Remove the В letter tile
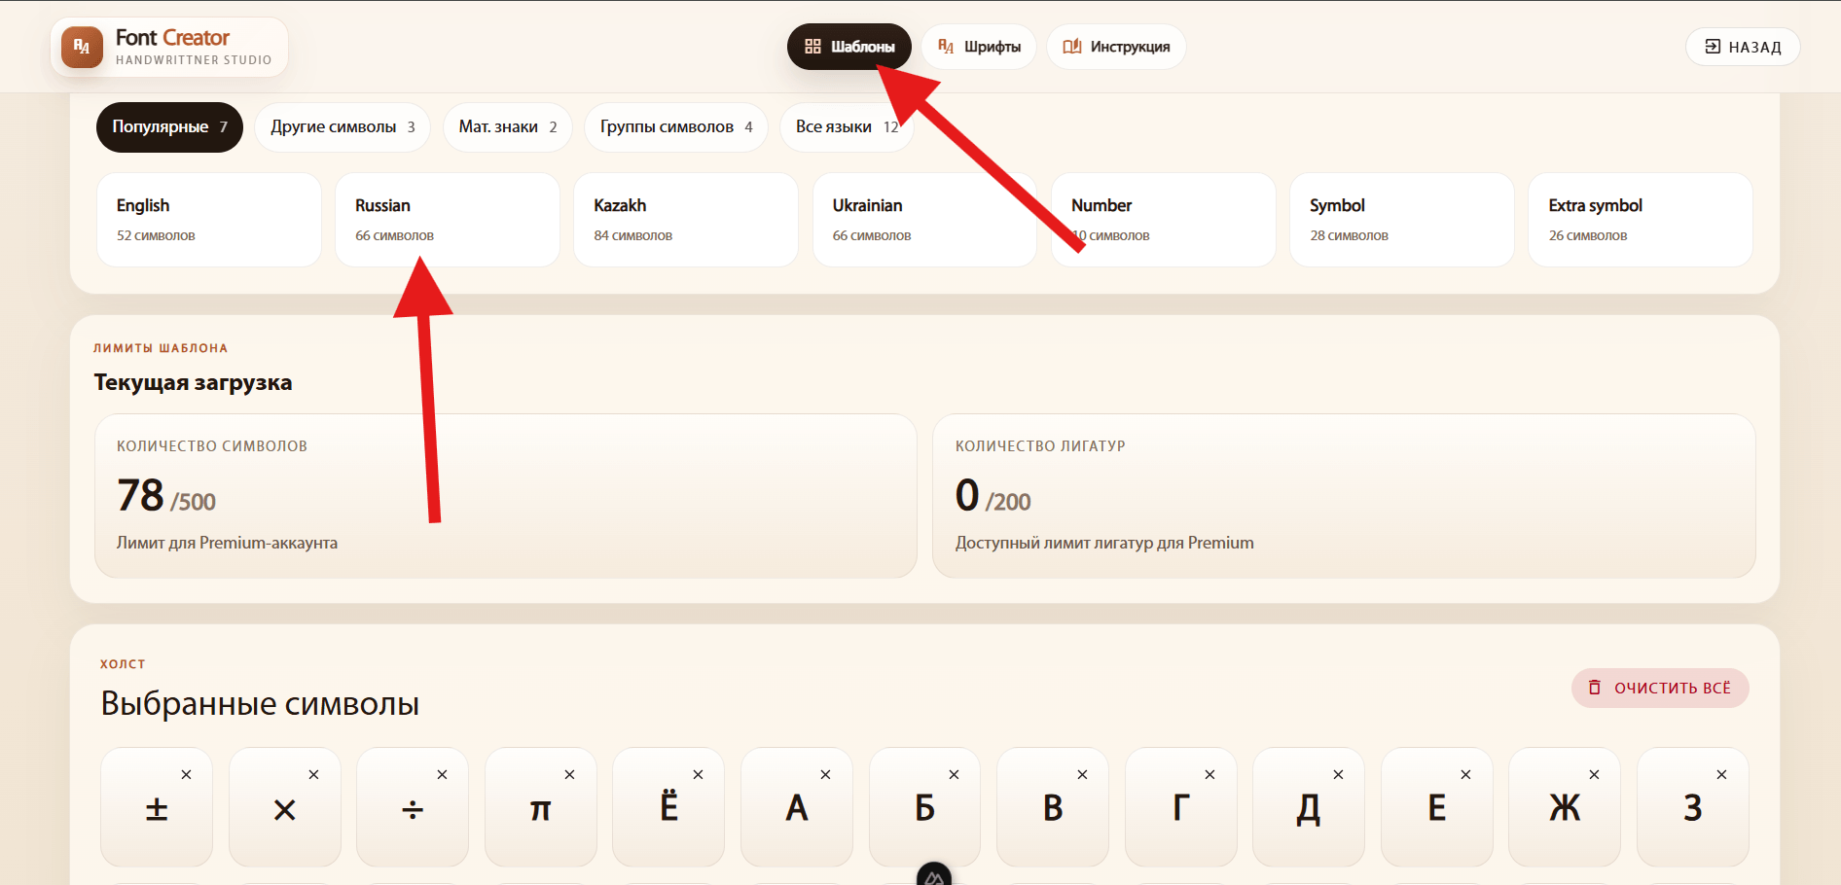 1082,775
